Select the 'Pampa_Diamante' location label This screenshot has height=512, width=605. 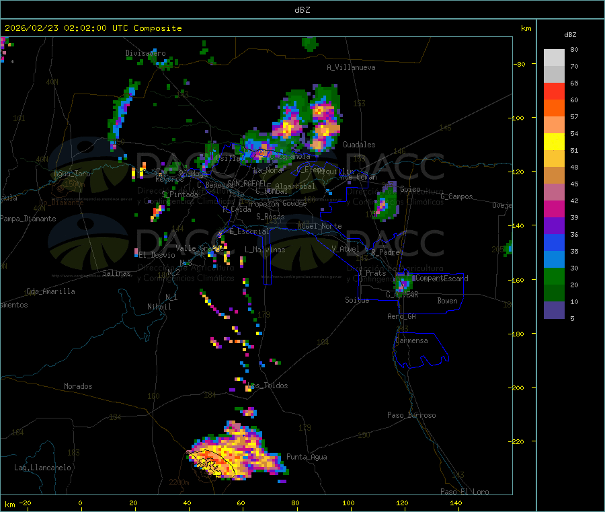28,219
